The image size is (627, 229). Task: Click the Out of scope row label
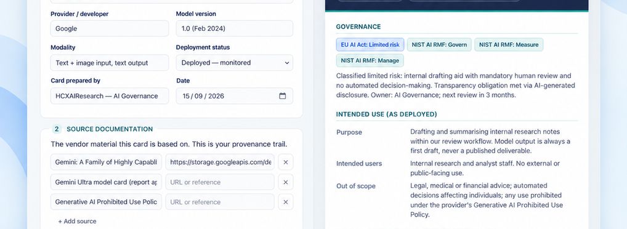356,186
